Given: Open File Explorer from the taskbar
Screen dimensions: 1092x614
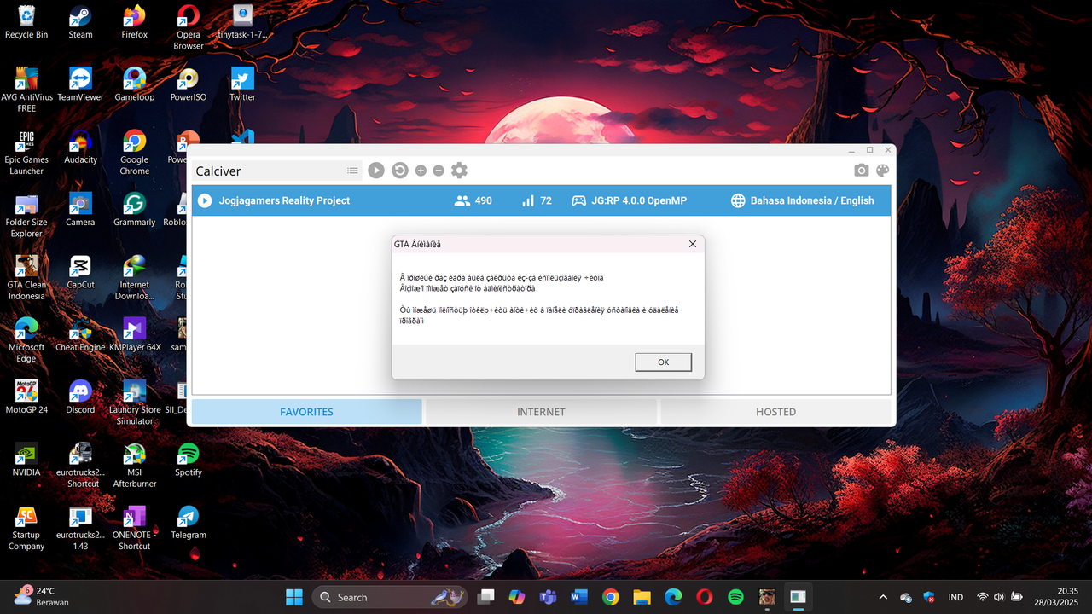Looking at the screenshot, I should pyautogui.click(x=642, y=597).
